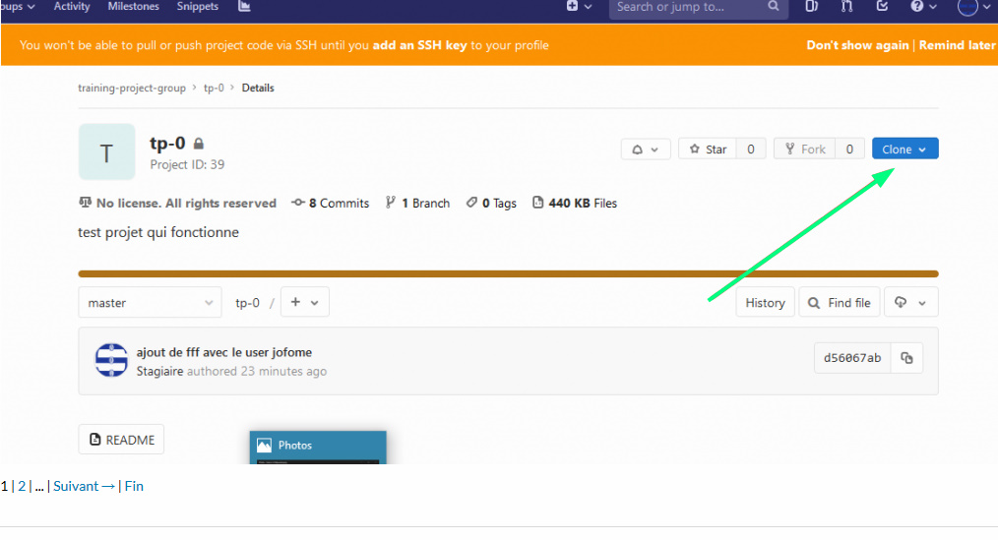998x540 pixels.
Task: Go to page 2 in the pagination
Action: [x=22, y=486]
